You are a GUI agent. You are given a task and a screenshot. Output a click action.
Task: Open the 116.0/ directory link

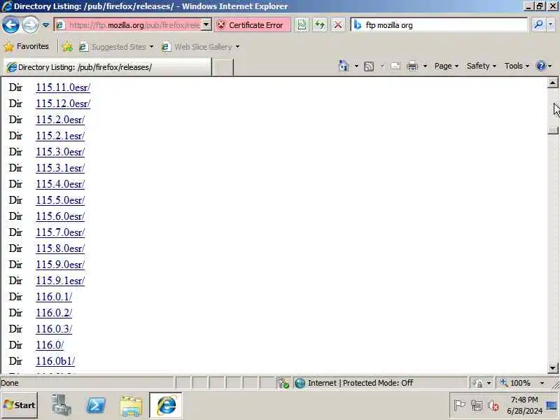50,345
